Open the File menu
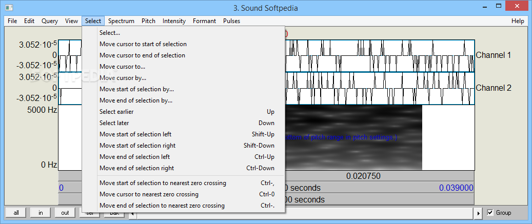Screen dimensions: 532x224 point(12,21)
